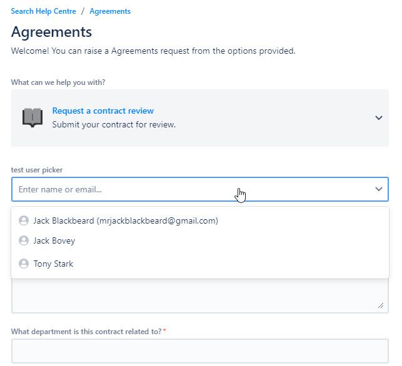Pick Tony Stark in the user list

click(53, 264)
